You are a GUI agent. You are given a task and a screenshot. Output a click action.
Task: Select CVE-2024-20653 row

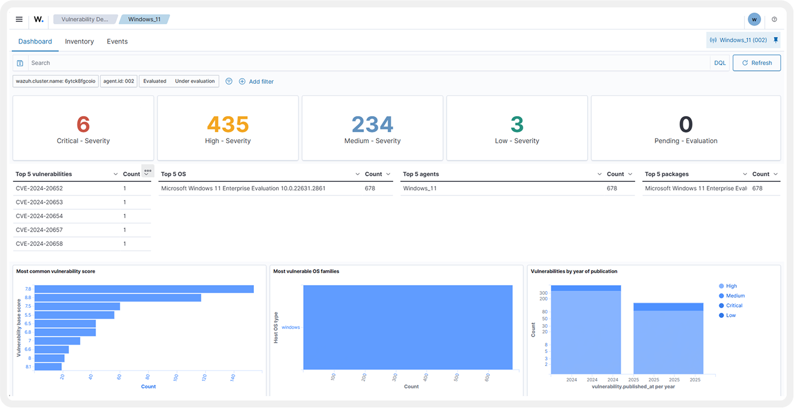pos(82,202)
